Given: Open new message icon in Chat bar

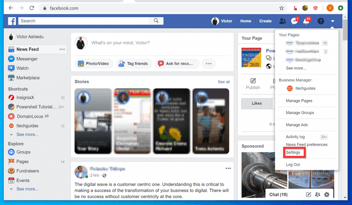Looking at the screenshot, I should 308,194.
